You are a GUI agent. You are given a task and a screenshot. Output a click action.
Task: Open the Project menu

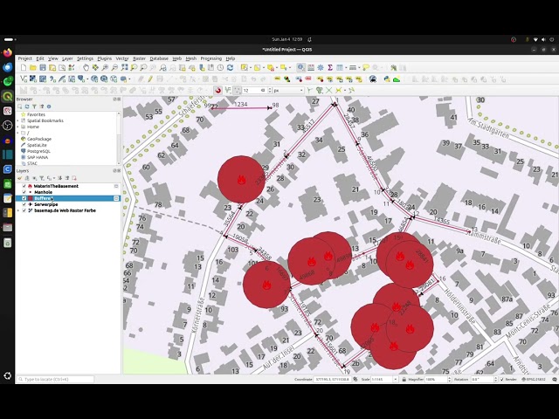pos(25,58)
